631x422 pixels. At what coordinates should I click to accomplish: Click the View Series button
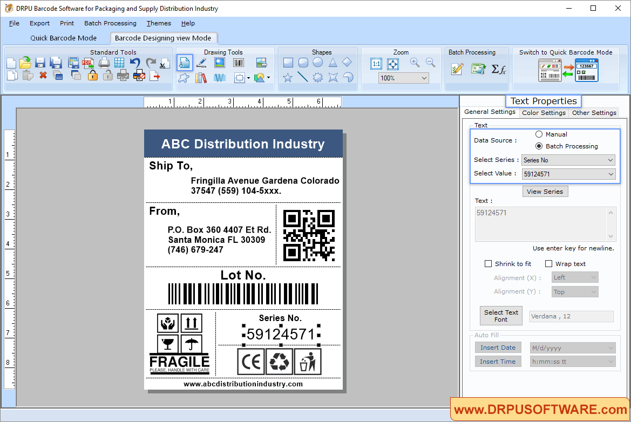point(545,192)
